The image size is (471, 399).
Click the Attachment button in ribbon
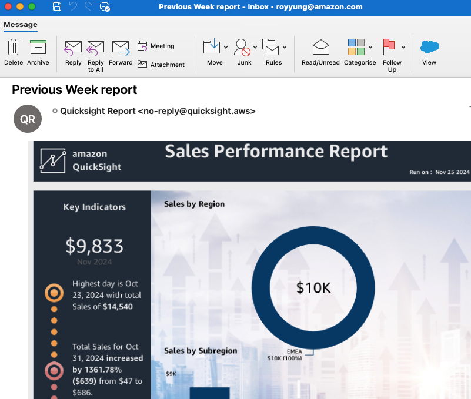click(161, 65)
